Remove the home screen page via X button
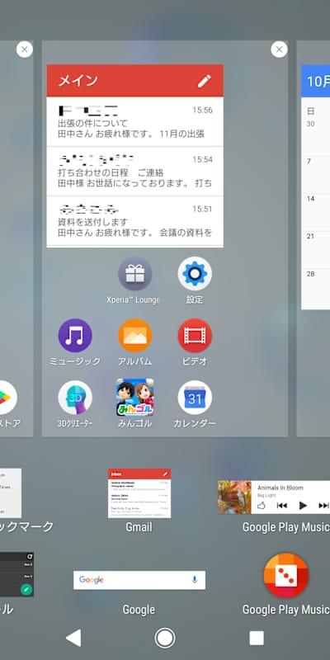The width and height of the screenshot is (330, 660). click(x=279, y=49)
